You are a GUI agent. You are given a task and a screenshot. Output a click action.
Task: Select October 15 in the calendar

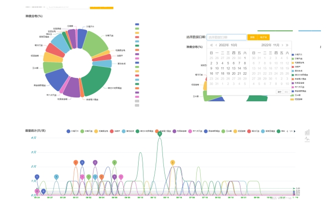click(x=245, y=68)
